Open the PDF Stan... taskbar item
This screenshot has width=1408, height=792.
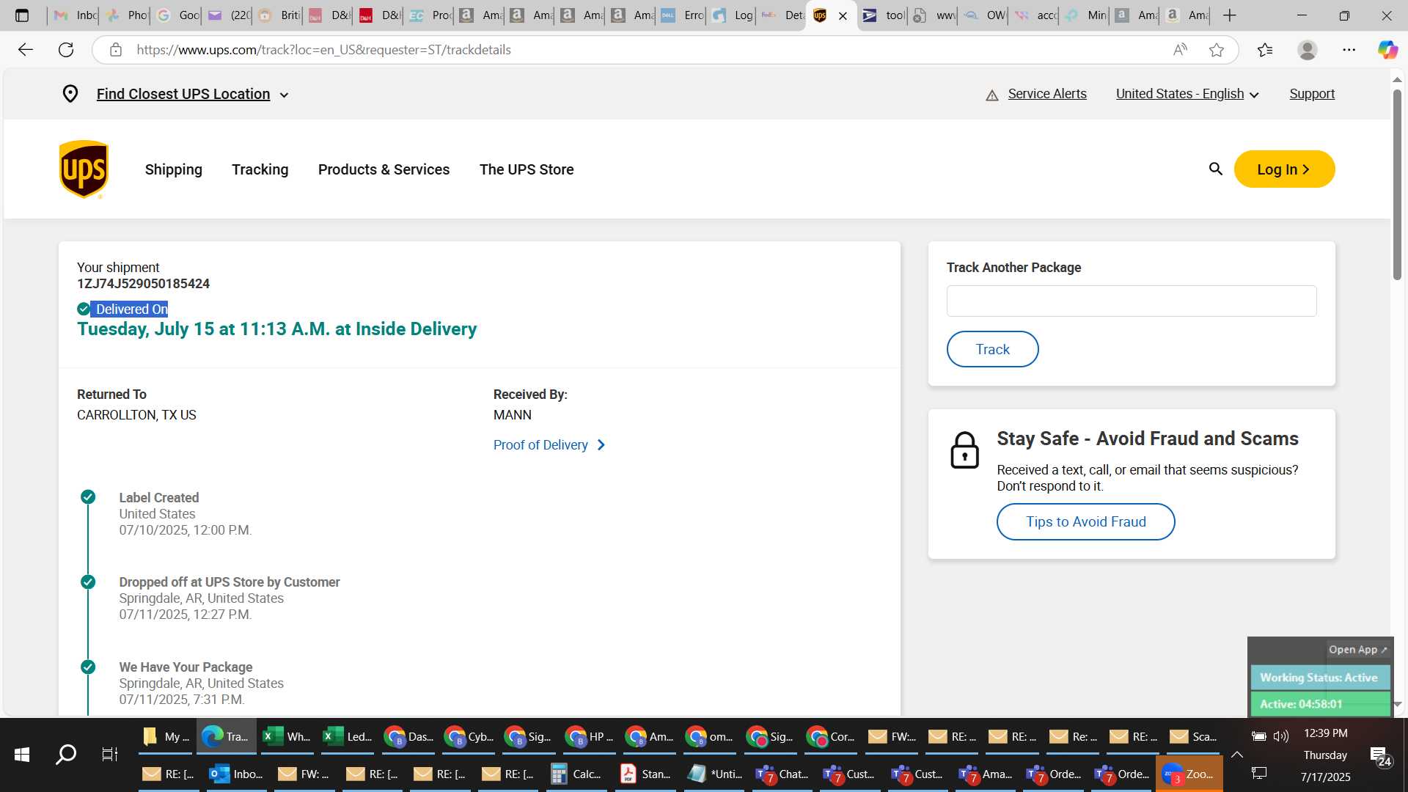[645, 774]
